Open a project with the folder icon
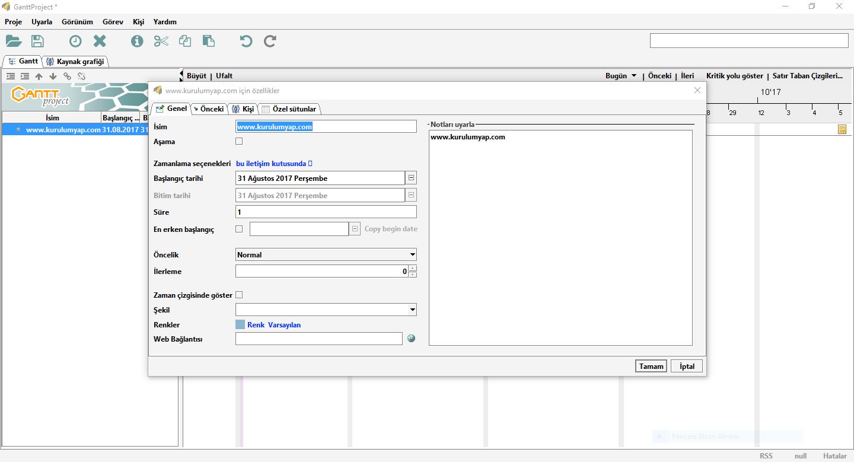The image size is (854, 462). [x=14, y=41]
